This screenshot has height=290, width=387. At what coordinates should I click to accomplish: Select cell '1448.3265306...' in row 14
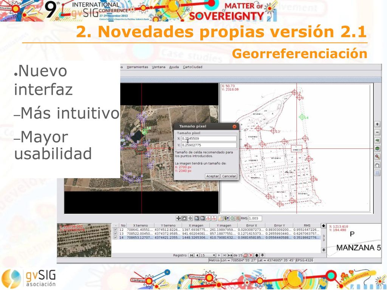pos(195,238)
